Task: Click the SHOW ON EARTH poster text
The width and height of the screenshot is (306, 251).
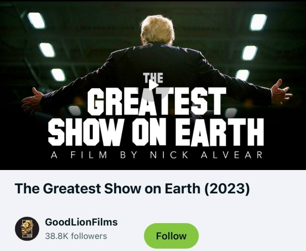Action: pos(156,132)
